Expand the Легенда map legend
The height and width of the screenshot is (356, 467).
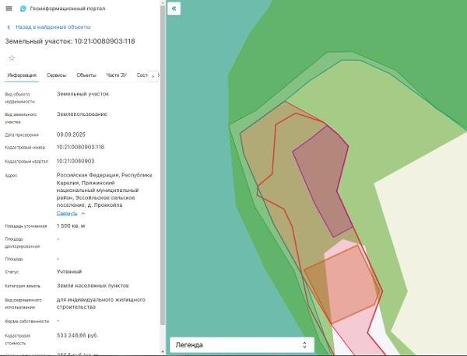(242, 345)
